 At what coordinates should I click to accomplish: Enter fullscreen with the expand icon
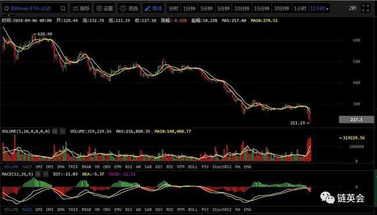click(x=366, y=8)
